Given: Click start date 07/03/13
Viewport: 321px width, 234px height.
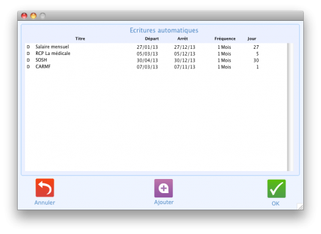Looking at the screenshot, I should (x=147, y=67).
